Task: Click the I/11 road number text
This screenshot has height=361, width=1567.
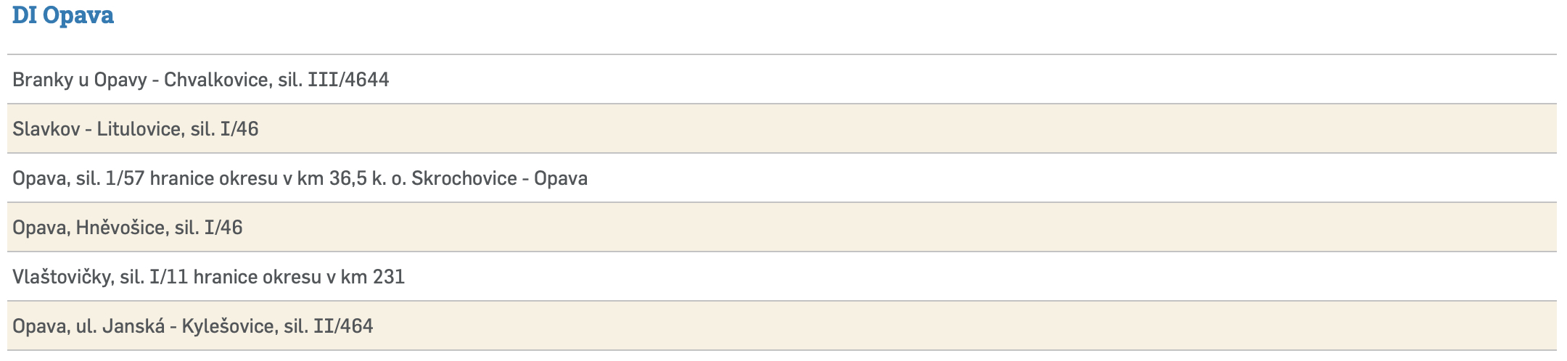Action: 169,277
